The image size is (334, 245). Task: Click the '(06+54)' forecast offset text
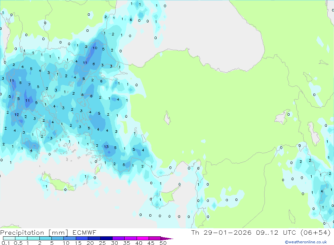point(316,232)
